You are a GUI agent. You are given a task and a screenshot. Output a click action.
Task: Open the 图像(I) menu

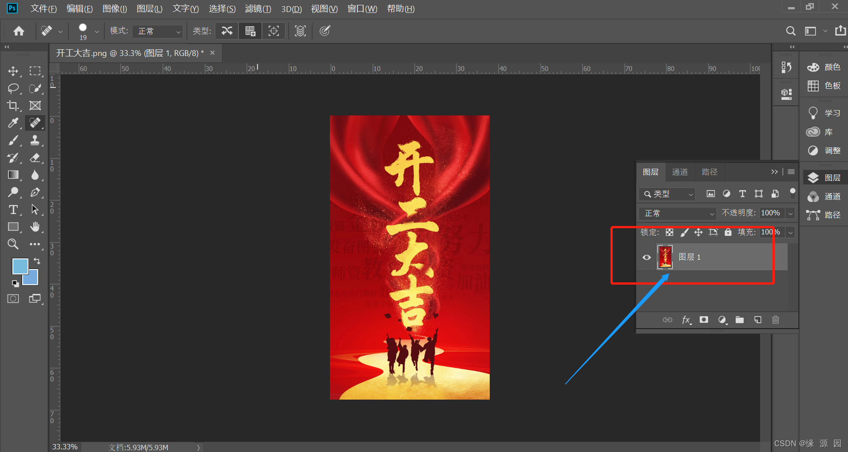115,9
